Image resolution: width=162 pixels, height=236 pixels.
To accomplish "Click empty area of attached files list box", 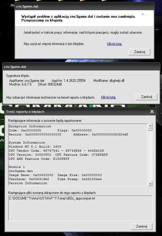I will 80,211.
